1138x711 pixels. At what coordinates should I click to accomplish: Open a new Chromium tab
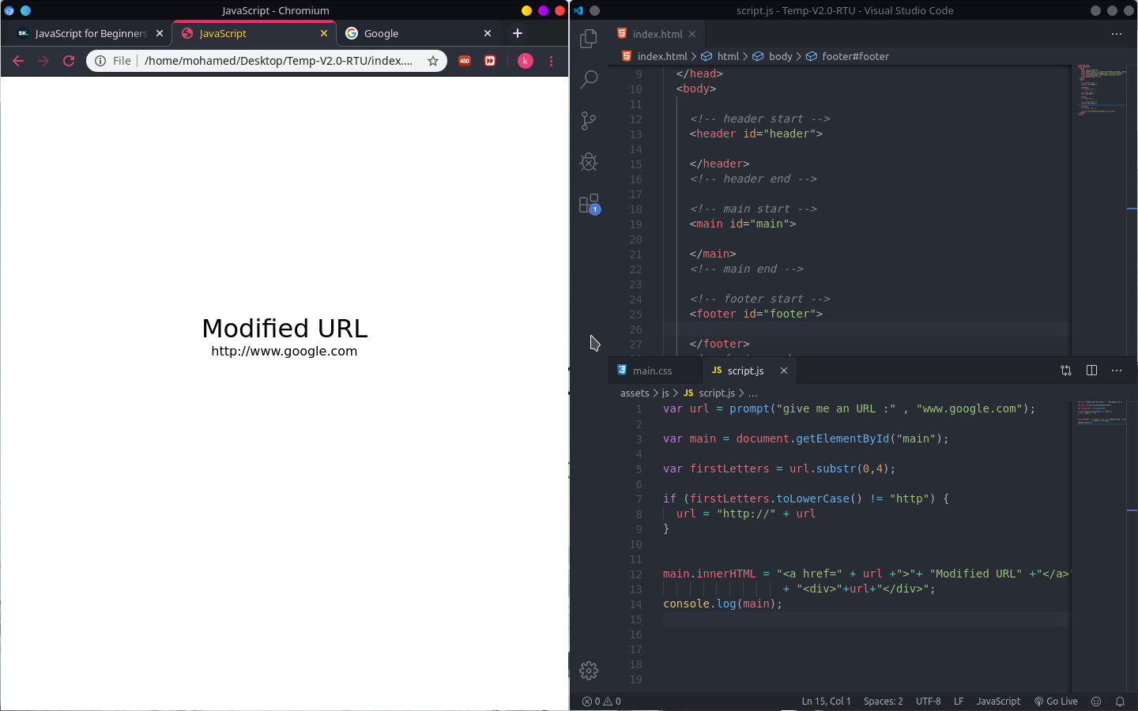tap(518, 33)
